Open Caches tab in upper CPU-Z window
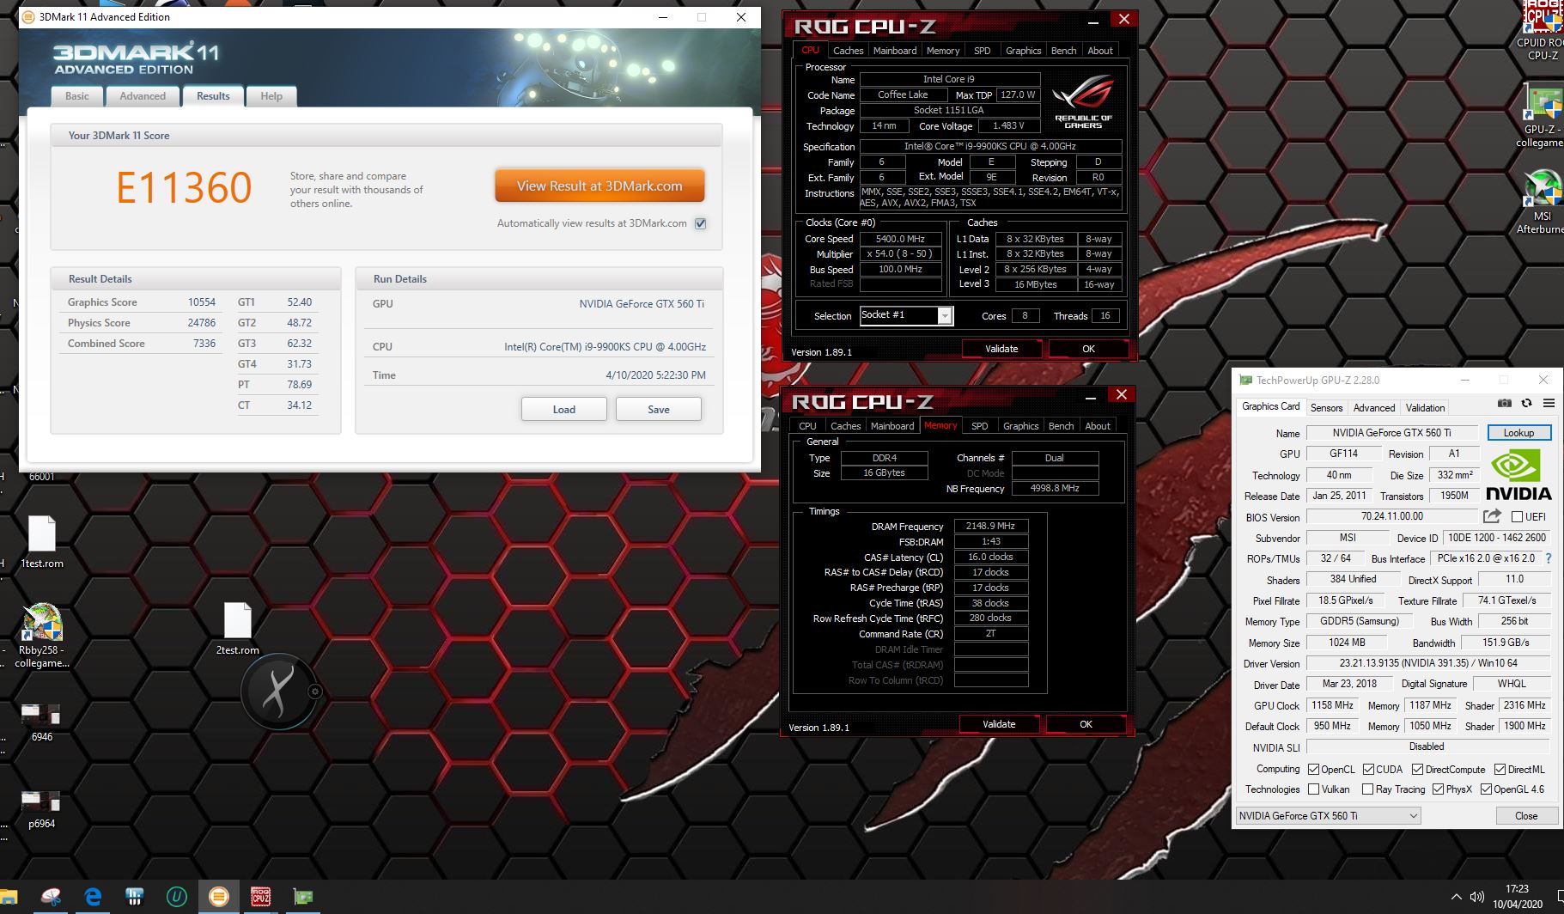This screenshot has width=1564, height=914. [848, 51]
